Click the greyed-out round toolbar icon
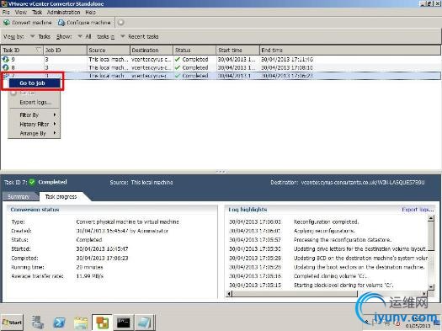The width and height of the screenshot is (442, 331). (x=121, y=22)
